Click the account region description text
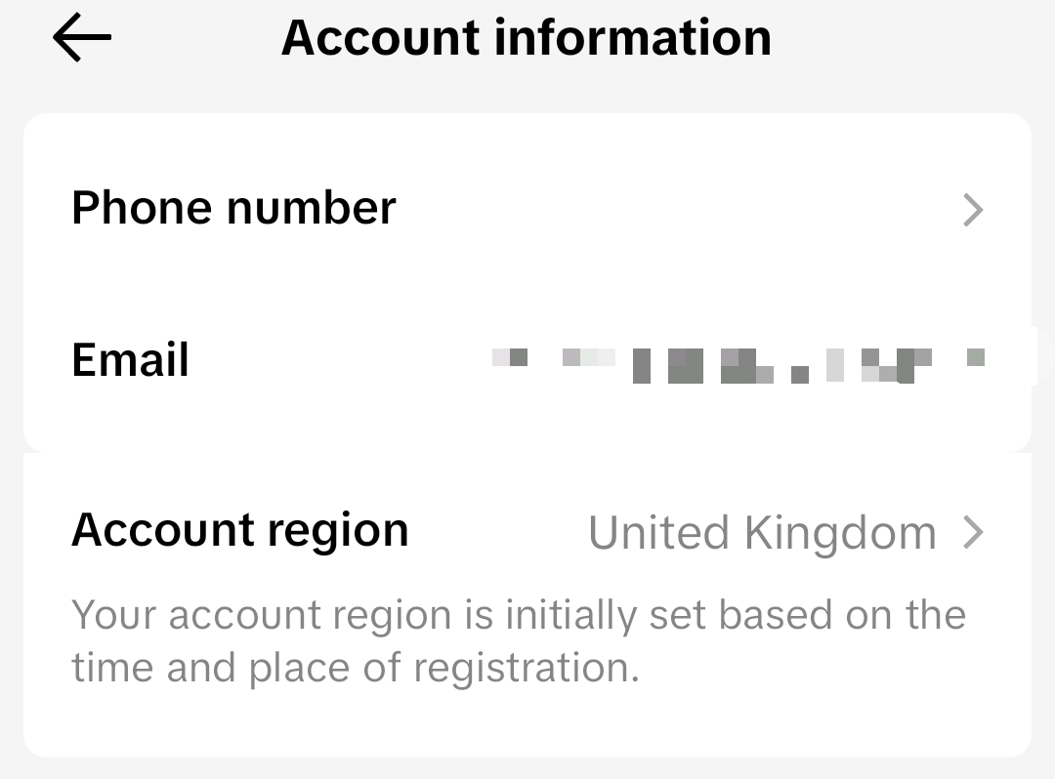Image resolution: width=1055 pixels, height=779 pixels. coord(518,641)
